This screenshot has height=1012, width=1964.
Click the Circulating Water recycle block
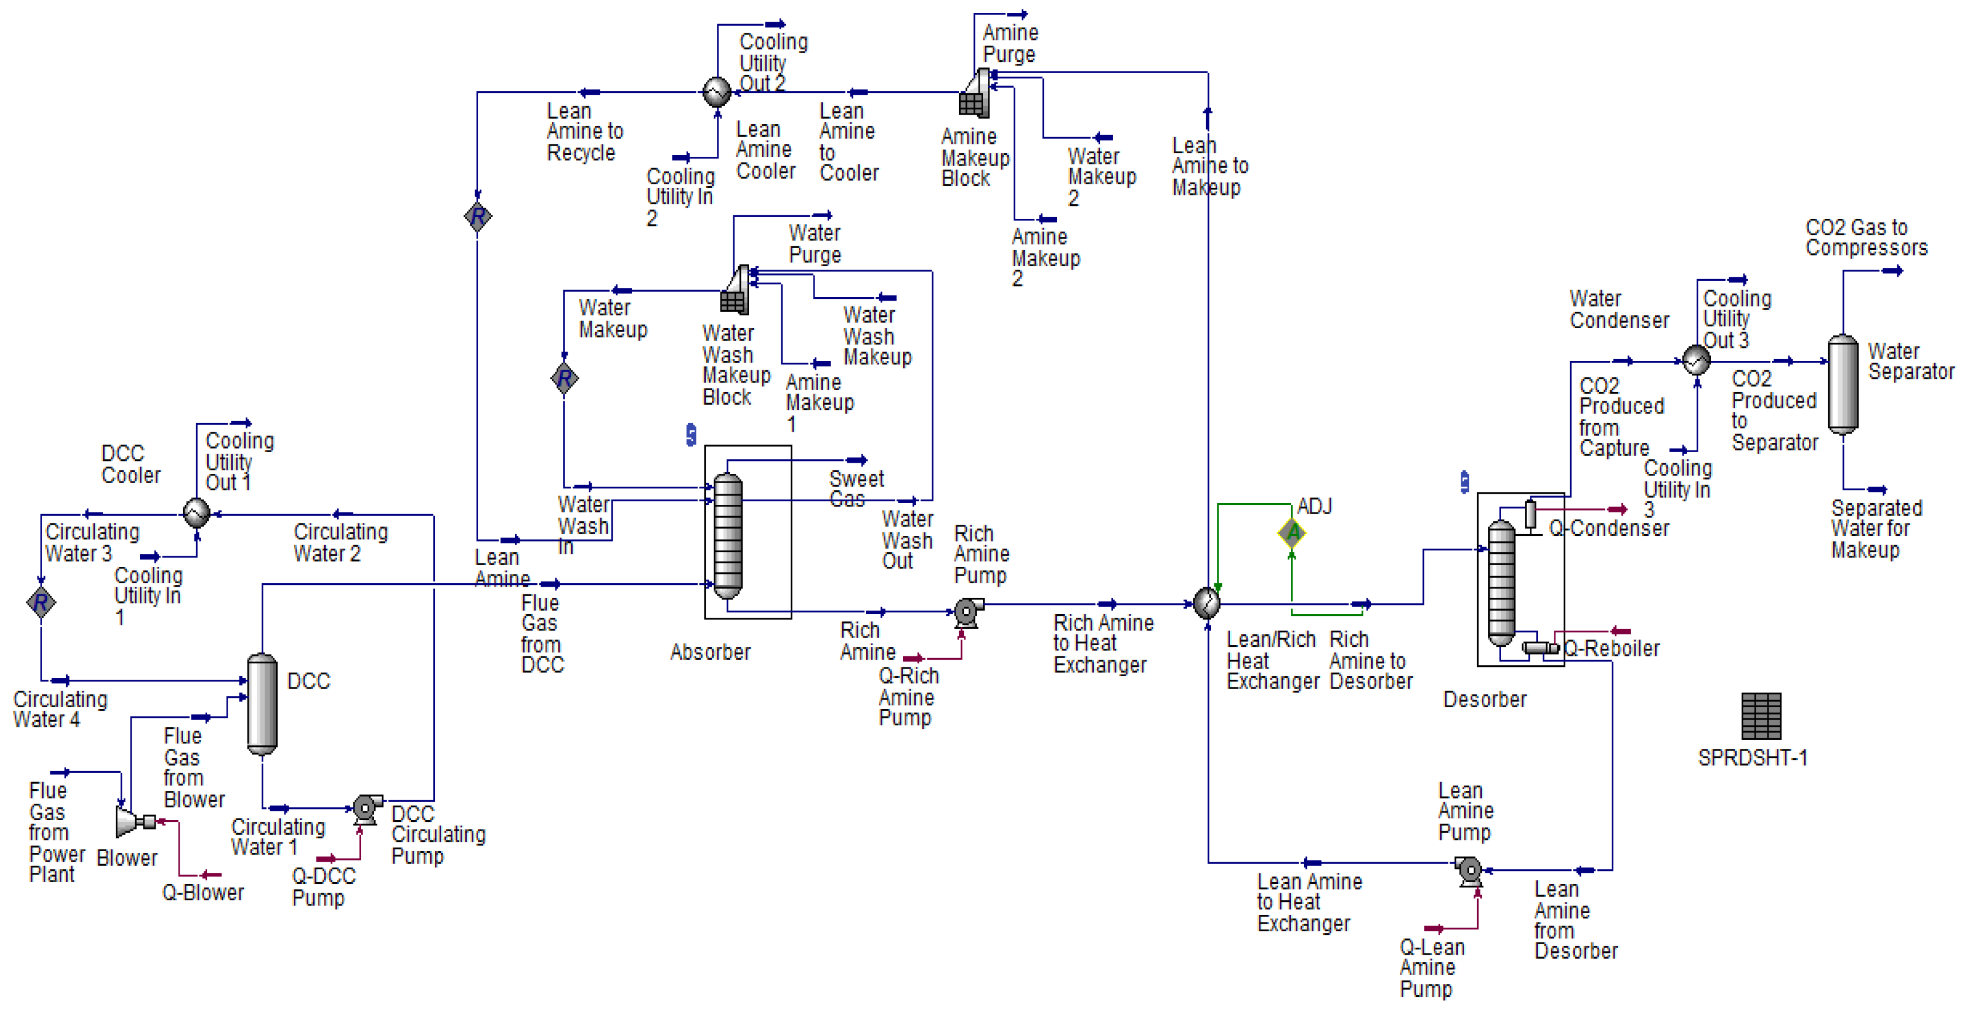(41, 603)
